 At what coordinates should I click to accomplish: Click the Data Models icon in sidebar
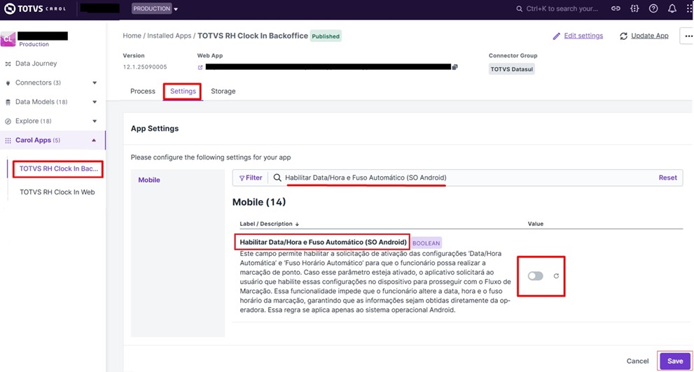[8, 102]
